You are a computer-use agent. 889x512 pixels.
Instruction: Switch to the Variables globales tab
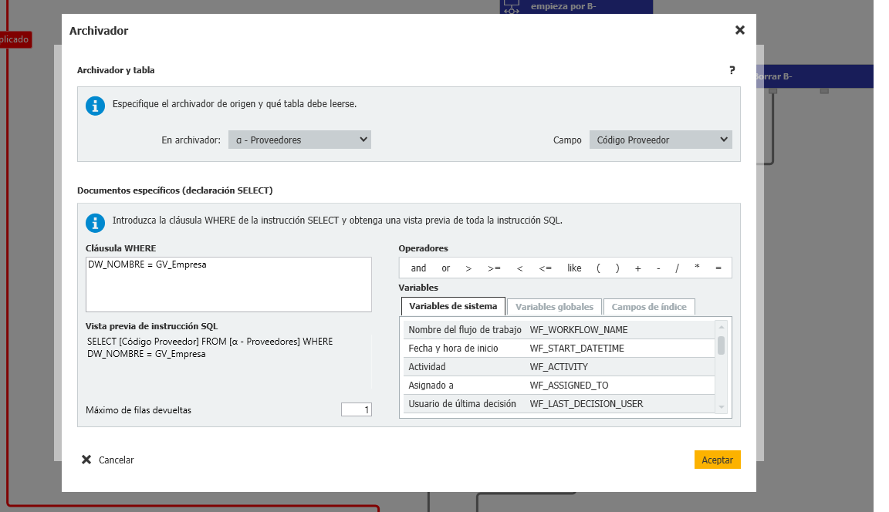click(x=554, y=307)
